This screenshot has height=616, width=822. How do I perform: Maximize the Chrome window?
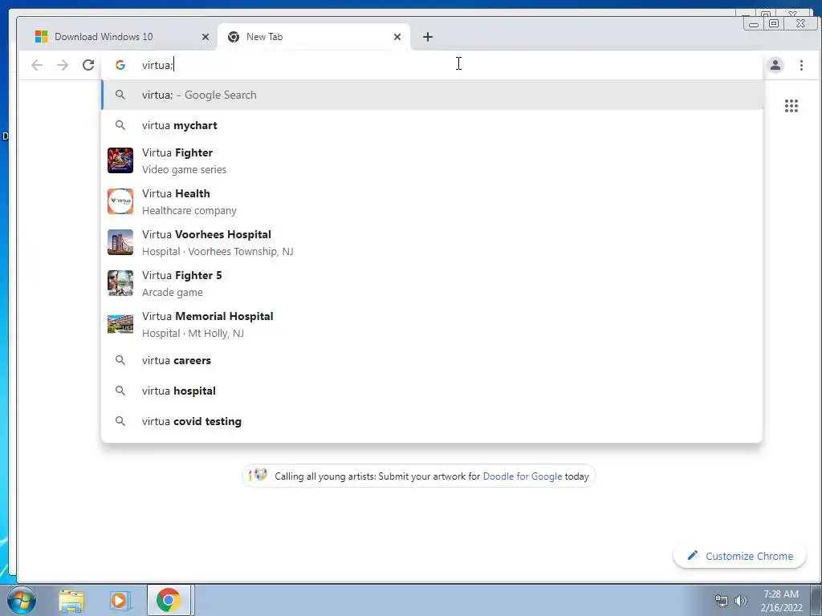click(x=773, y=23)
